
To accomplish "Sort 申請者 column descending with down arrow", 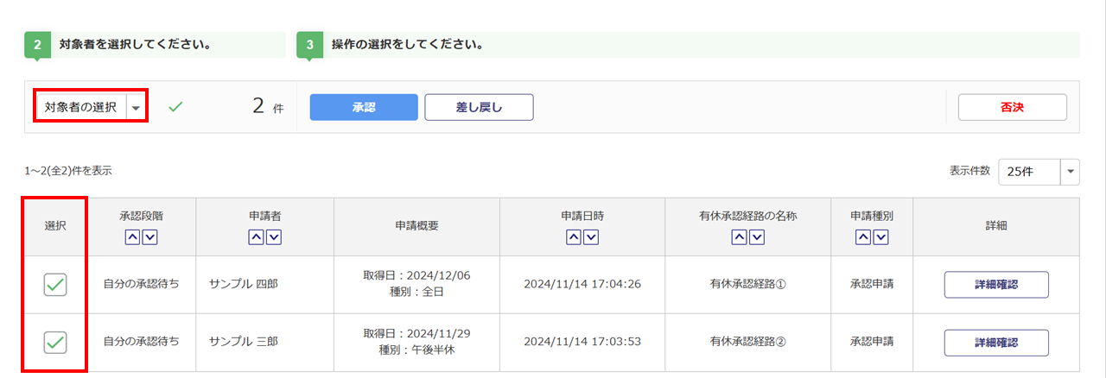I will coord(273,237).
